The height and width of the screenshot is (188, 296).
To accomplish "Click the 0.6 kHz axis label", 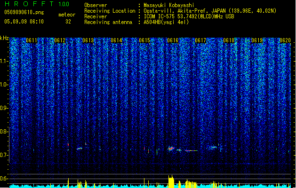I will [x=4, y=179].
